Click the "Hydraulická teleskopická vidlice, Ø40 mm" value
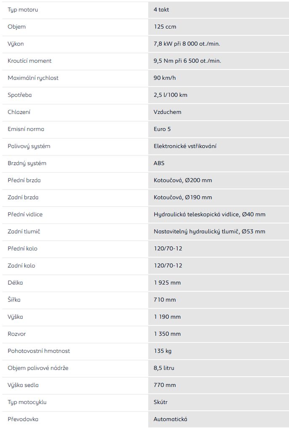 209,214
